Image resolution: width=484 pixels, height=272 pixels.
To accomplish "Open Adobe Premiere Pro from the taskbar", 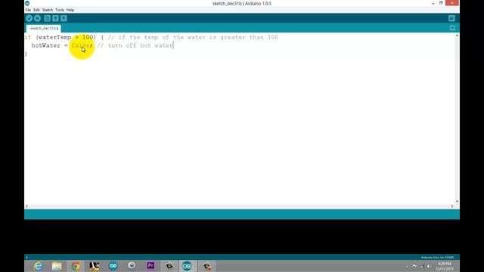I will (150, 265).
